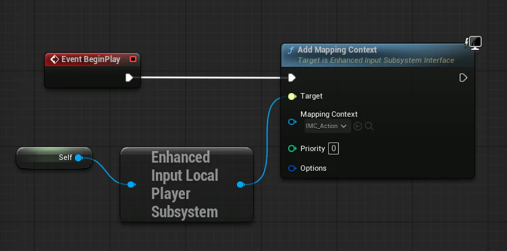The image size is (507, 251).
Task: Click the Add Mapping Context execution output pin
Action: coord(463,78)
